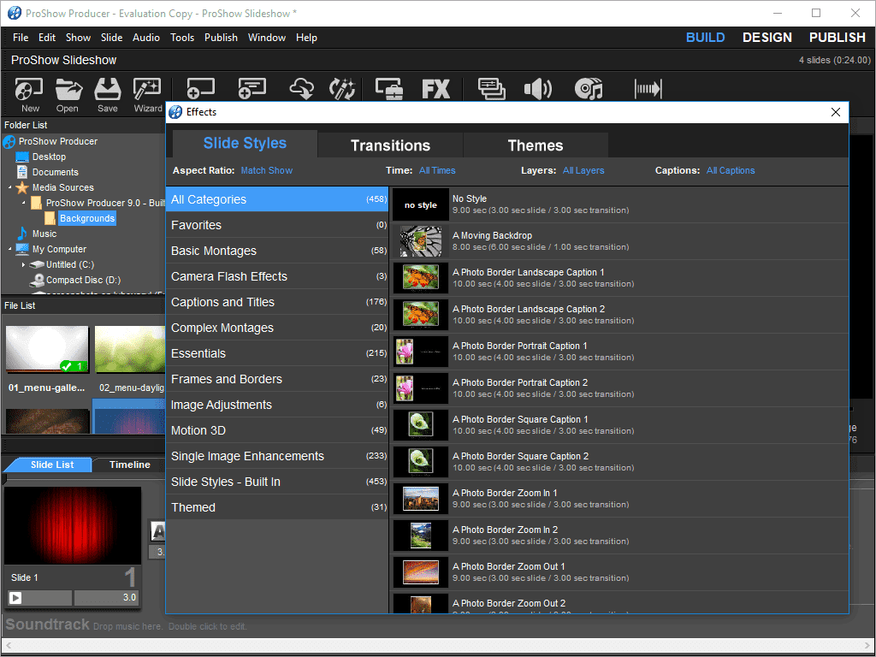Click the add title slide icon

(252, 89)
